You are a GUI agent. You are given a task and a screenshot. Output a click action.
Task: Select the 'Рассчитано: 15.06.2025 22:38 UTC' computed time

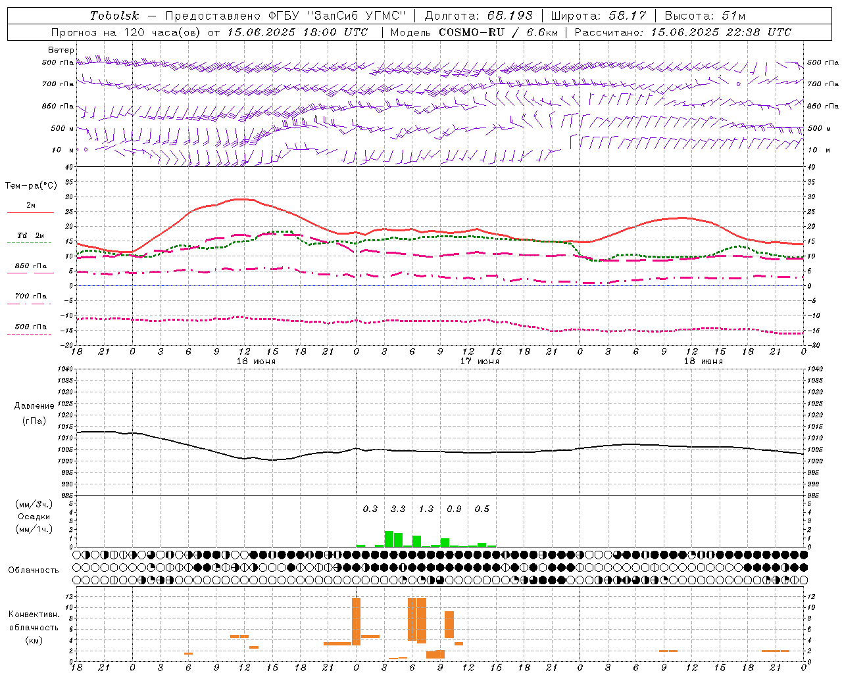[x=683, y=32]
